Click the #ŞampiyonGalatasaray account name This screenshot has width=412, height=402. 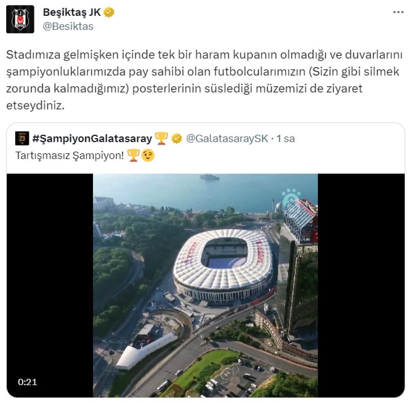click(x=92, y=138)
